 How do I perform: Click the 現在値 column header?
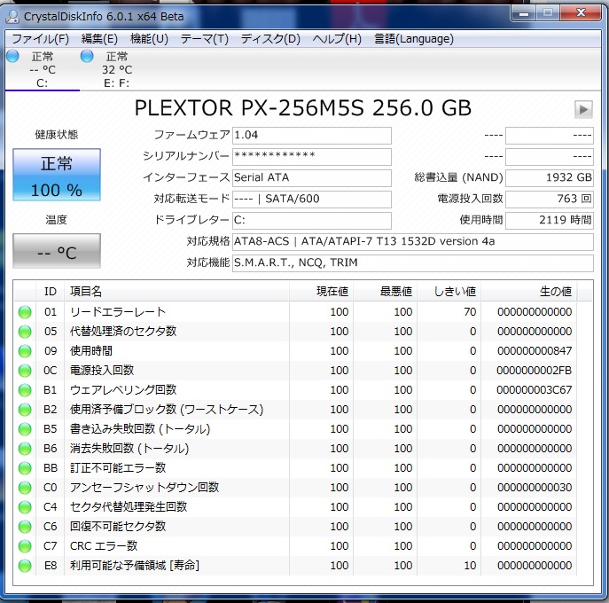[321, 292]
